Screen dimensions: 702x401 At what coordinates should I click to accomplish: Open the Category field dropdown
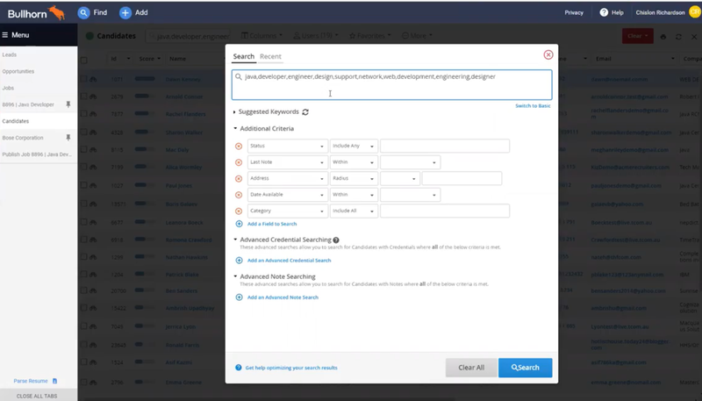point(288,211)
